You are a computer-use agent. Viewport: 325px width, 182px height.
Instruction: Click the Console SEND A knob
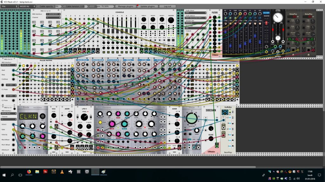tap(144, 19)
